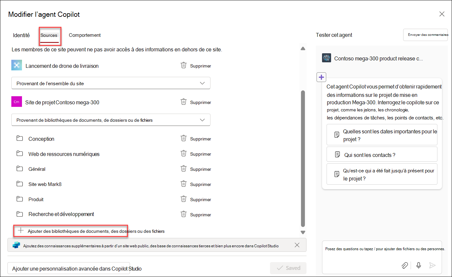
Task: Click the vertical scrollbar thumb
Action: coord(303,159)
